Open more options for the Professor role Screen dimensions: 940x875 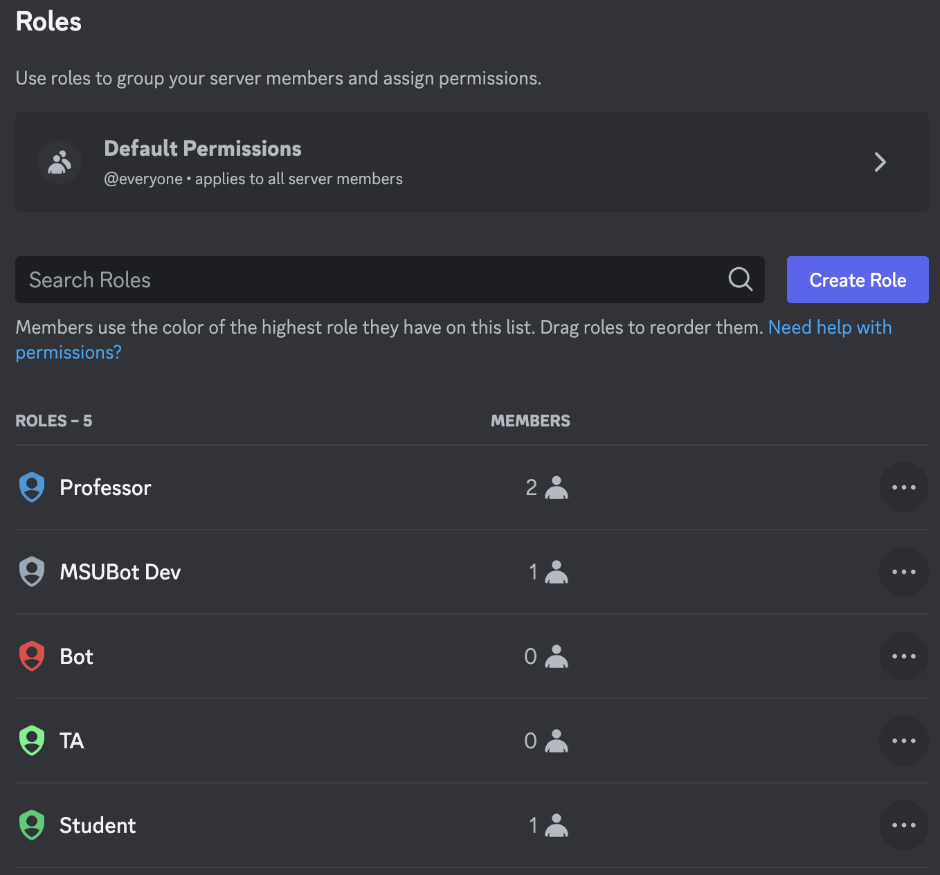click(x=904, y=487)
